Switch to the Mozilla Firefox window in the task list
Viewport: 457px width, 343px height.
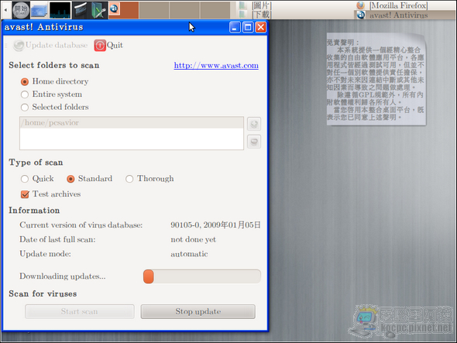pos(392,5)
